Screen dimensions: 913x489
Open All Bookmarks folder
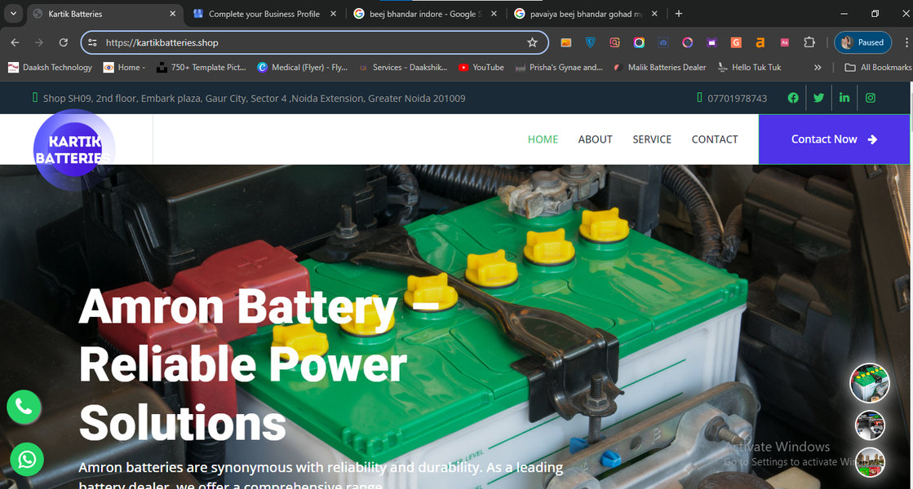point(878,68)
